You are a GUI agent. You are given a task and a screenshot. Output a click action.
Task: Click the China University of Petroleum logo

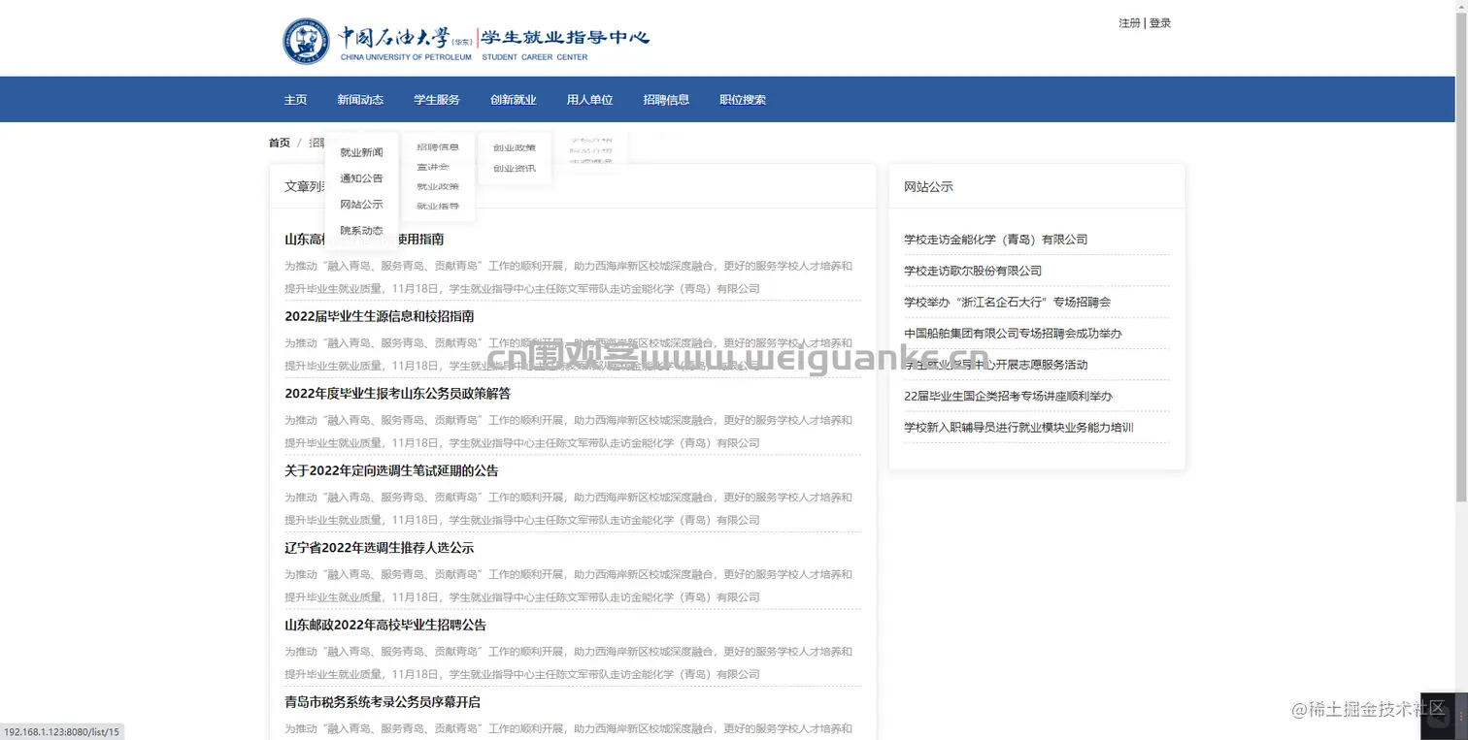pos(466,40)
